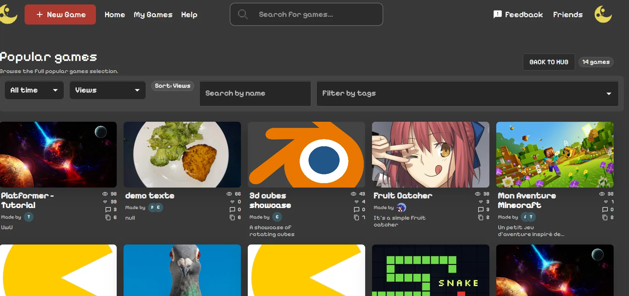Open the Help menu item
The height and width of the screenshot is (296, 629).
[x=189, y=15]
